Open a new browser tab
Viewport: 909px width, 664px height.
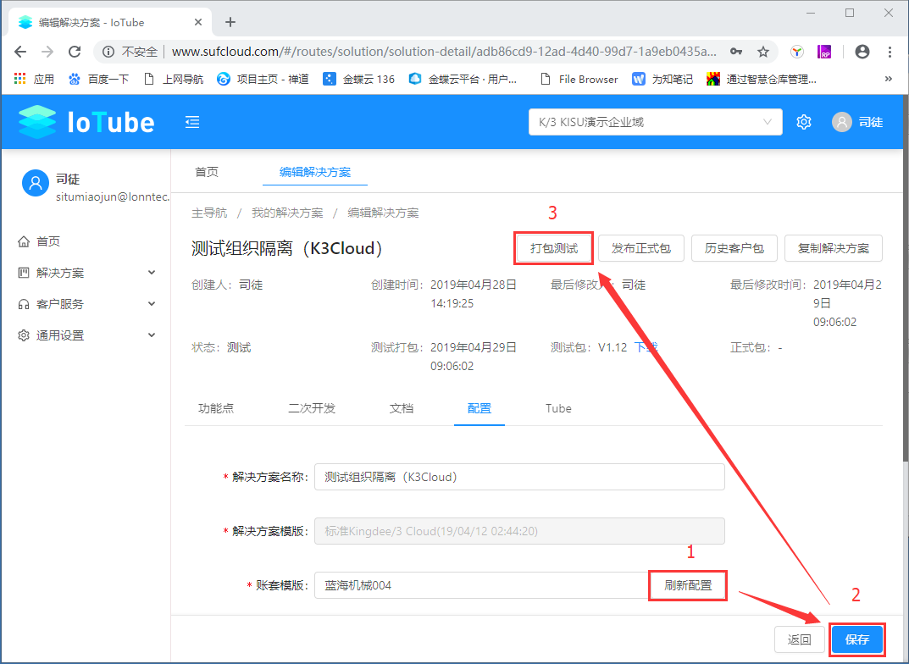(x=230, y=22)
